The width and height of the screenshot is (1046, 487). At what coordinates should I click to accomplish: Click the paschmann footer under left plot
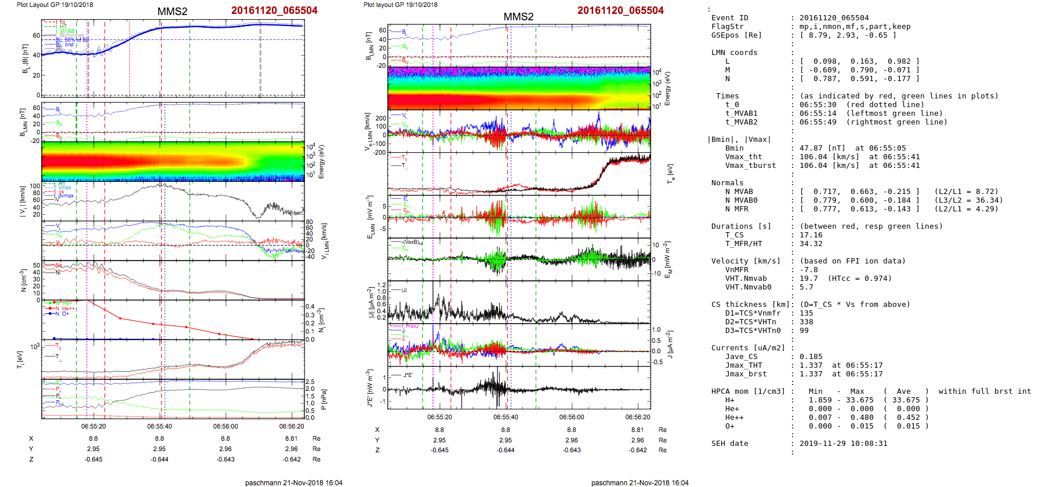[293, 482]
